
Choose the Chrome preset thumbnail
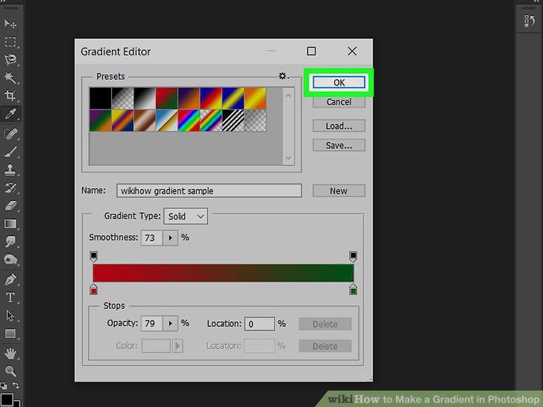point(167,121)
